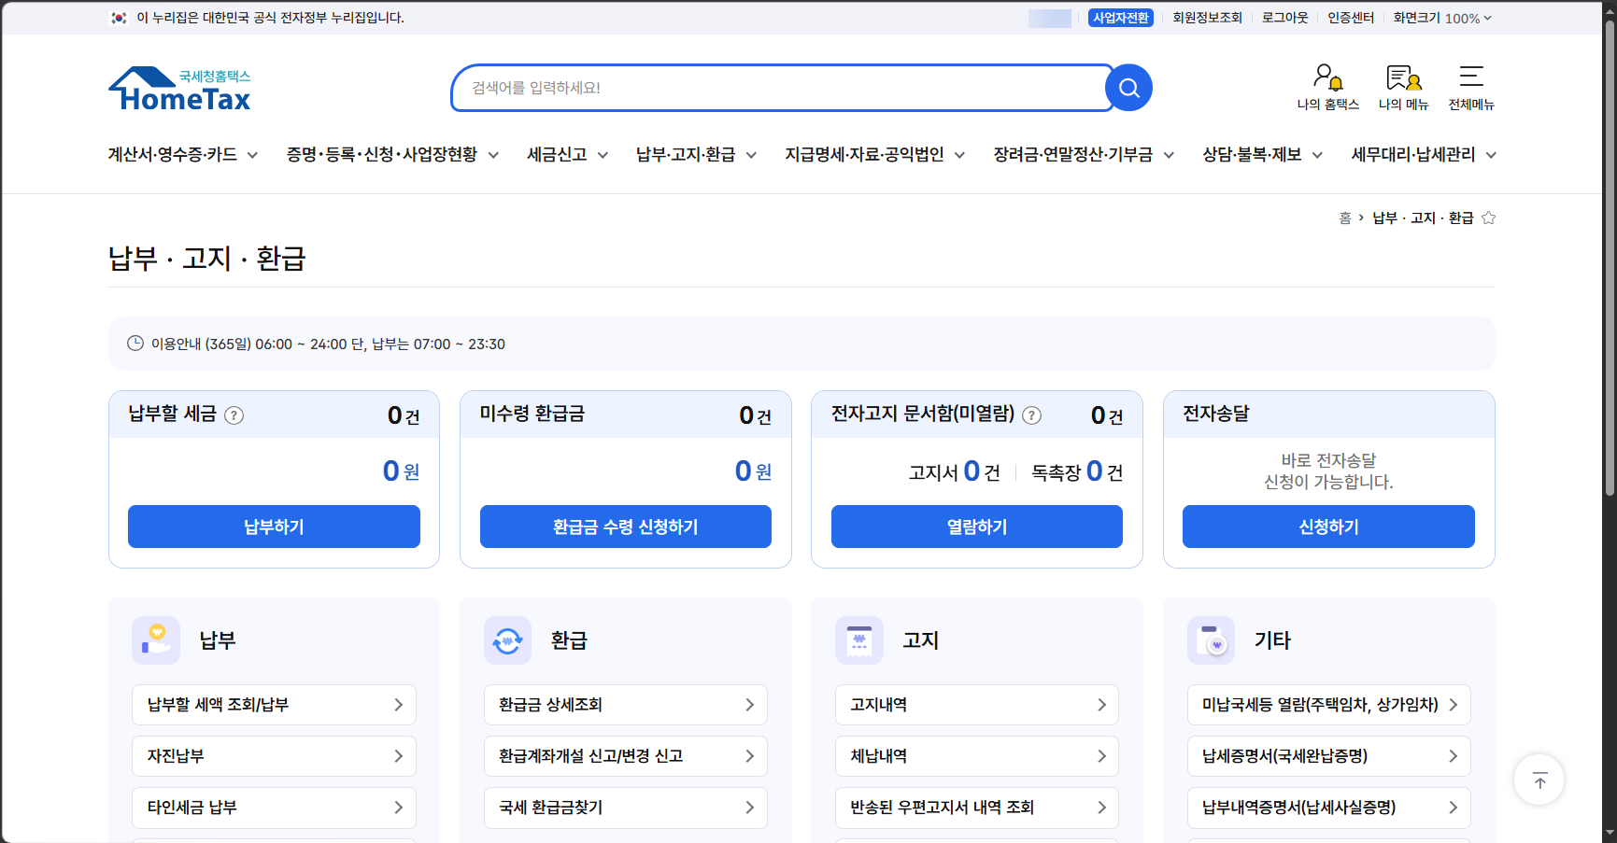This screenshot has height=843, width=1617.
Task: Click the clock icon in 이용안내 bar
Action: (135, 344)
